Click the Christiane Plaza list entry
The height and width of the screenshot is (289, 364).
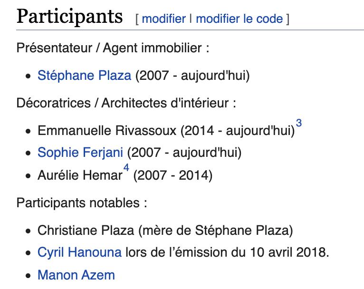[86, 231]
